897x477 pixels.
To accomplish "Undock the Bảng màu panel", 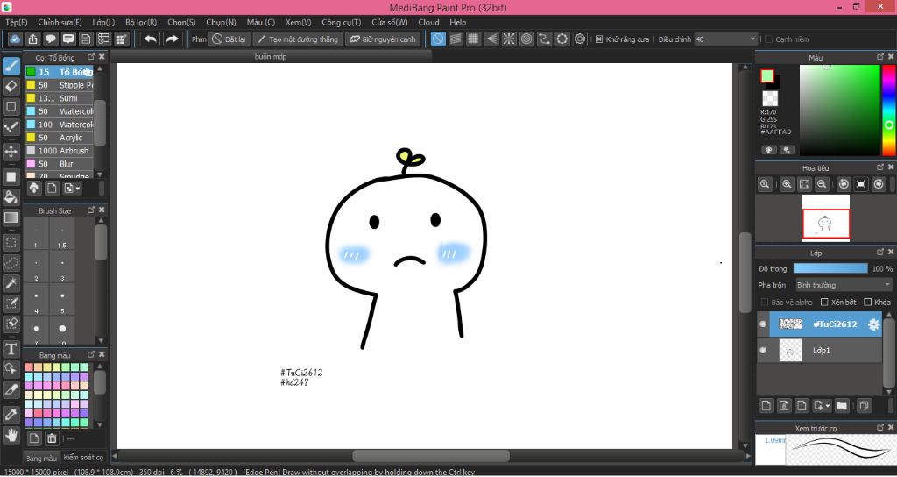I will [91, 354].
